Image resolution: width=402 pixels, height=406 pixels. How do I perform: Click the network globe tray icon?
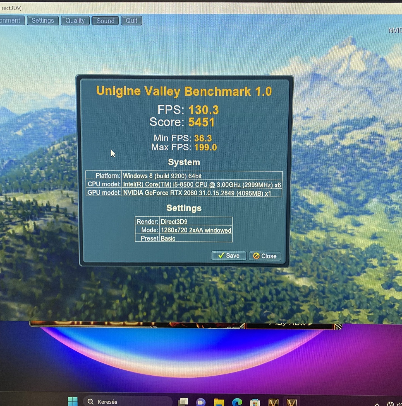click(390, 404)
